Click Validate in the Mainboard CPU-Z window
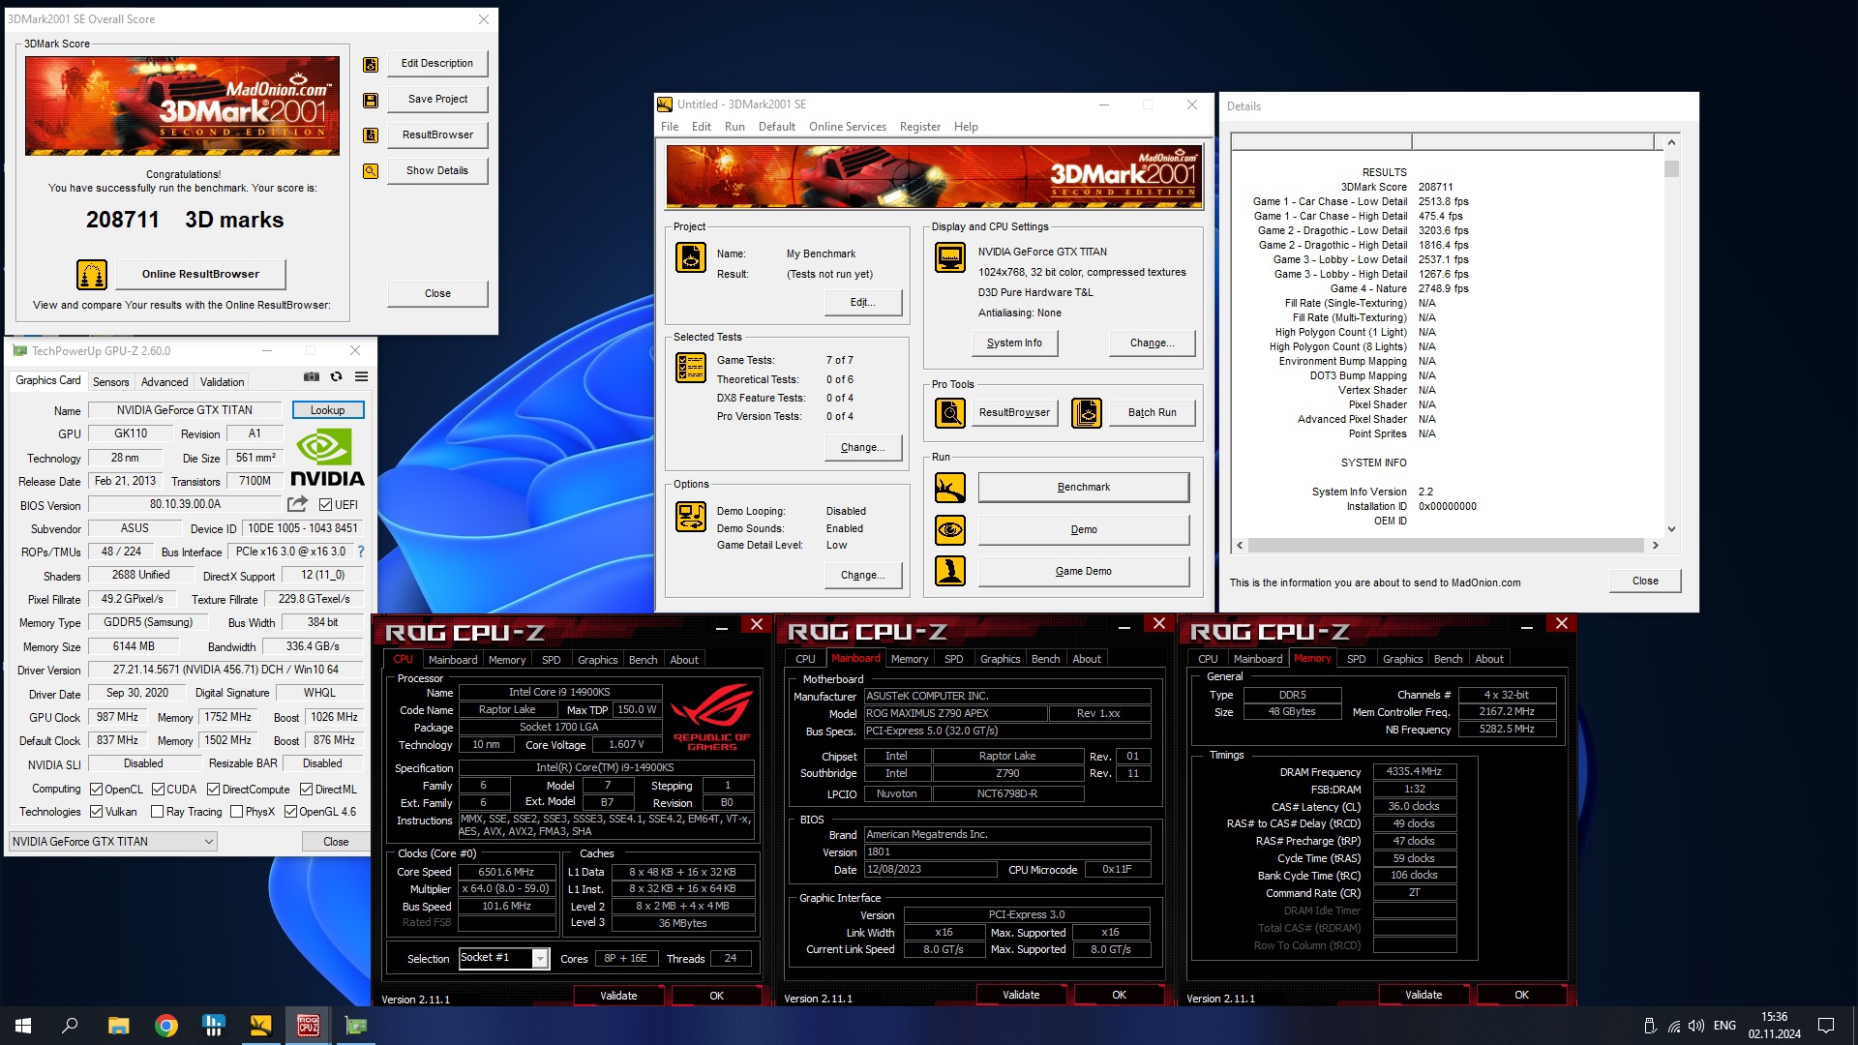This screenshot has height=1045, width=1858. [1021, 995]
